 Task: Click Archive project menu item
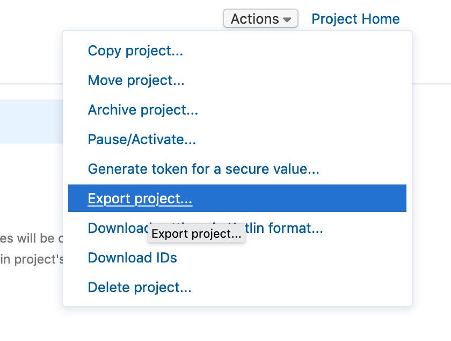pyautogui.click(x=143, y=110)
